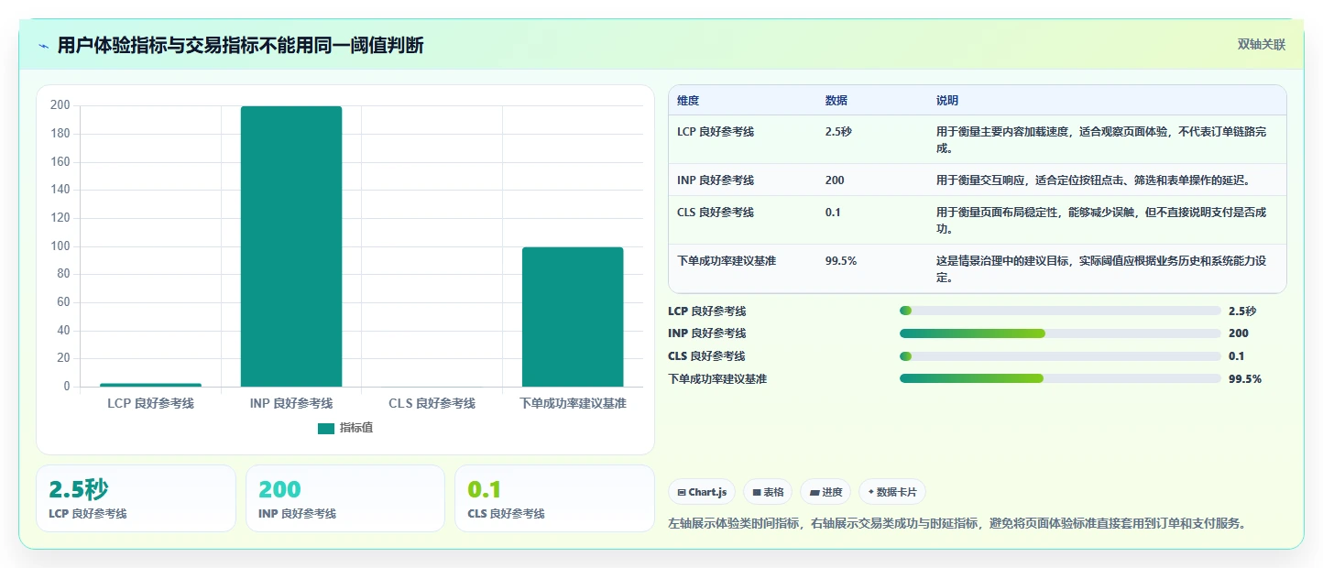The image size is (1323, 568).
Task: Click the icon in the 数据卡片 tag
Action: (x=871, y=492)
